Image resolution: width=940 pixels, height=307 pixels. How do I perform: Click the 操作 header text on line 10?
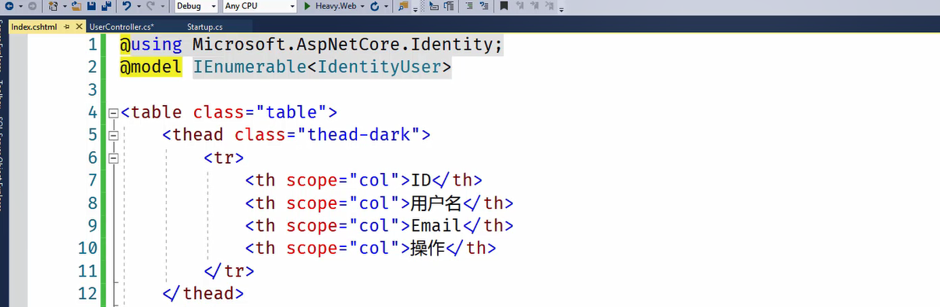(x=428, y=248)
